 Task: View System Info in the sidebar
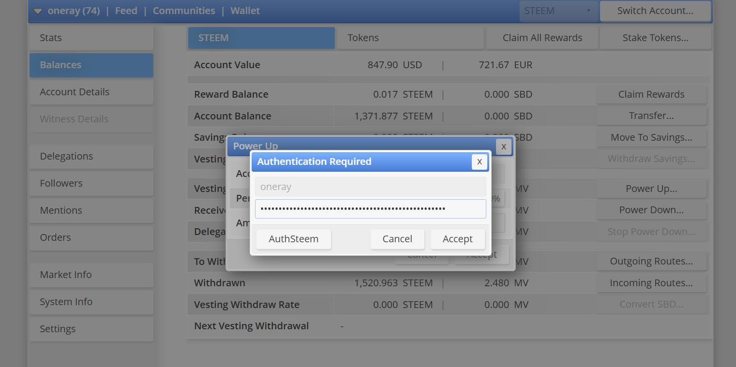91,302
